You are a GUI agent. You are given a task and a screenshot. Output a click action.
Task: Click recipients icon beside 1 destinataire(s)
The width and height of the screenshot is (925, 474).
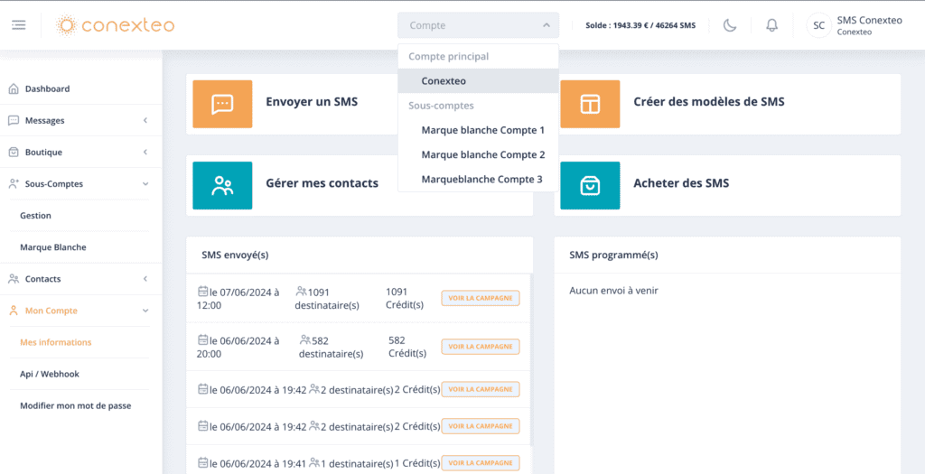click(314, 463)
